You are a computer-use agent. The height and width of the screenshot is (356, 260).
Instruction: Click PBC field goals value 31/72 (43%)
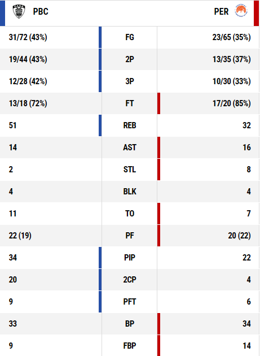(x=28, y=37)
